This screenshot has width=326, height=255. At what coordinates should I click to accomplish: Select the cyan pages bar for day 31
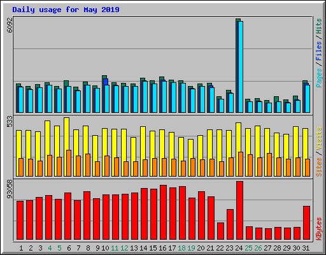tap(308, 99)
